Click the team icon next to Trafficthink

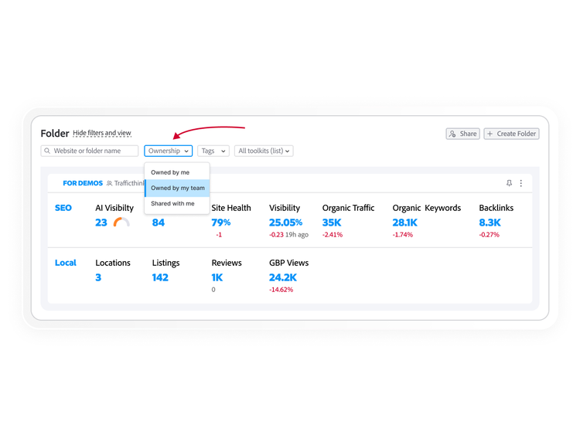tap(109, 184)
